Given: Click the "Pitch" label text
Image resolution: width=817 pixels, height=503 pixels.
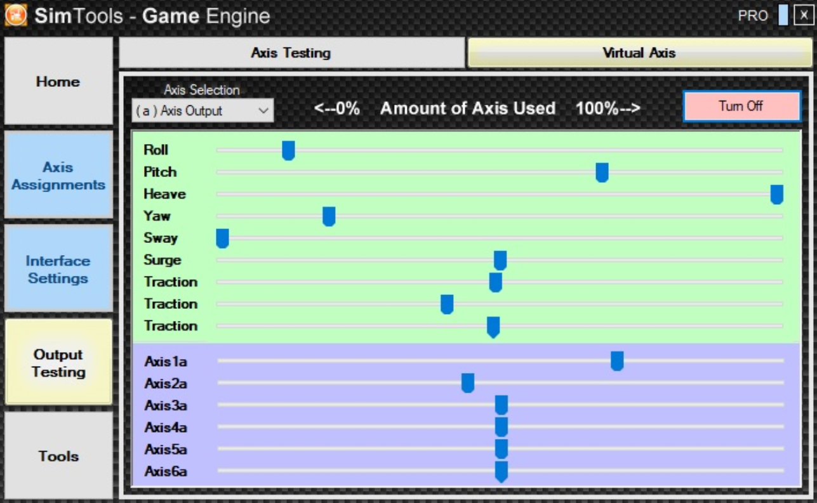Looking at the screenshot, I should point(160,172).
